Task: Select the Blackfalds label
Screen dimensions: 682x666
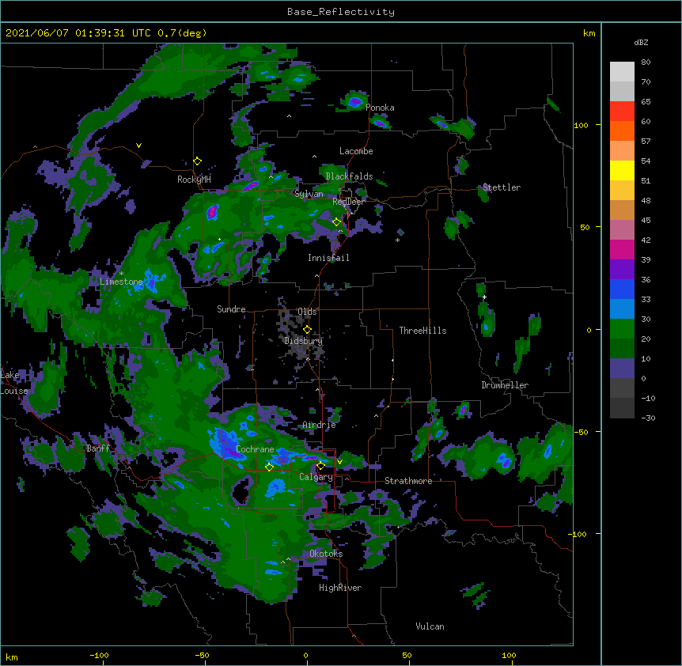Action: (x=349, y=176)
